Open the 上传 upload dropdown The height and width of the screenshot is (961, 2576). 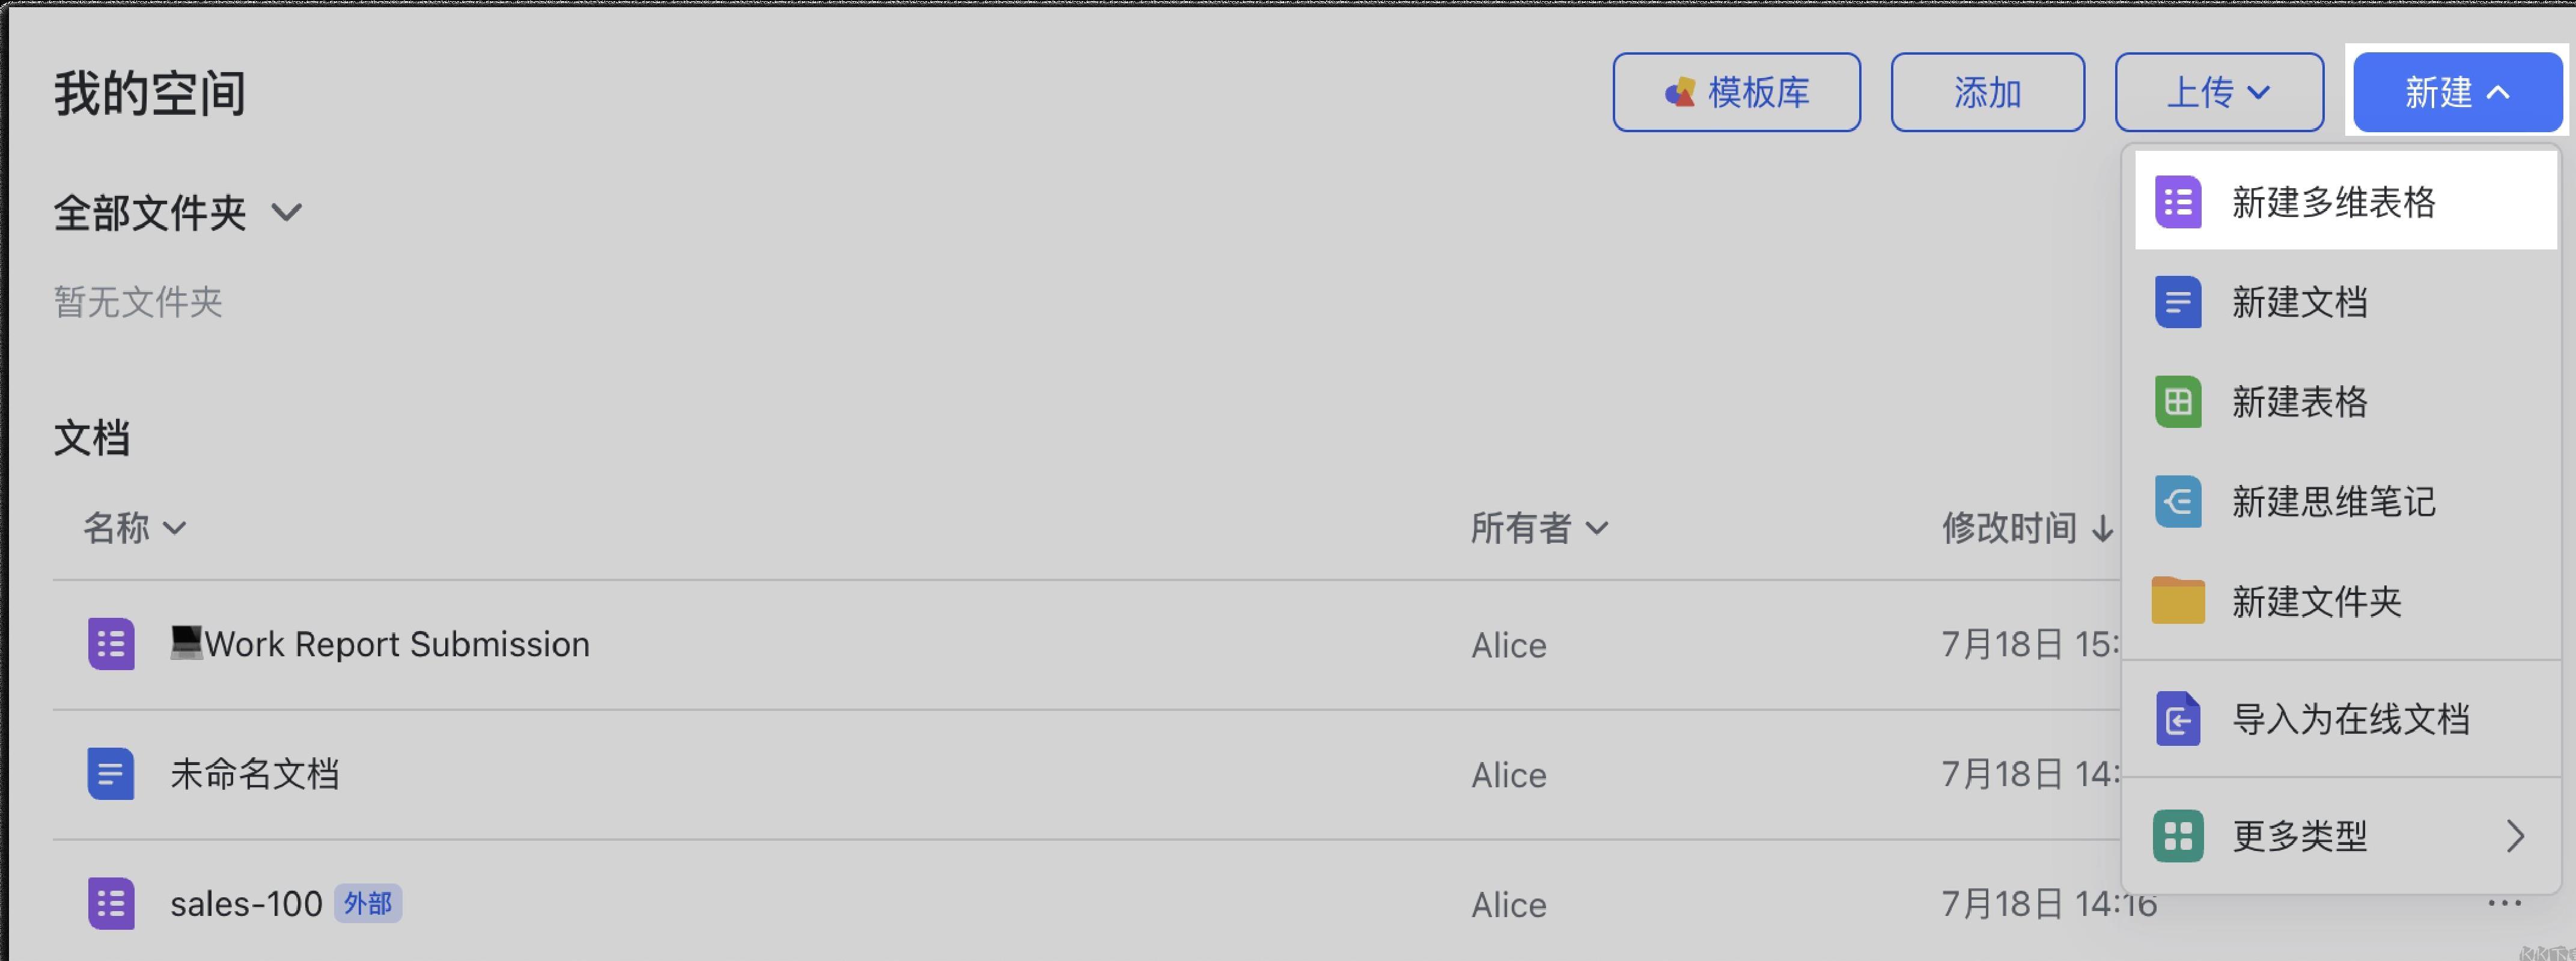2218,92
